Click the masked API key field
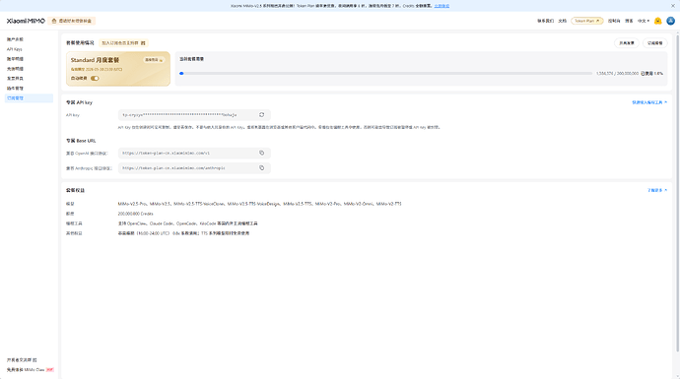The width and height of the screenshot is (680, 379). click(194, 115)
